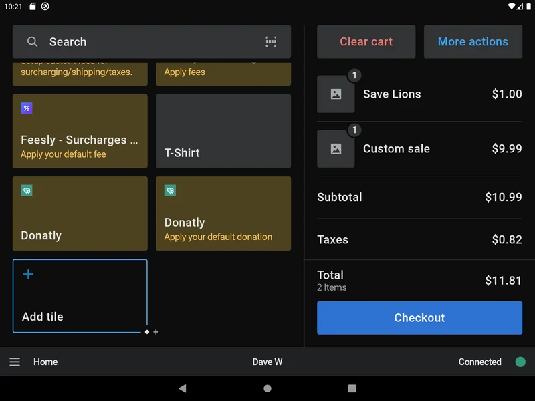Open the barcode scanner from the search bar
The height and width of the screenshot is (401, 535).
(x=271, y=42)
